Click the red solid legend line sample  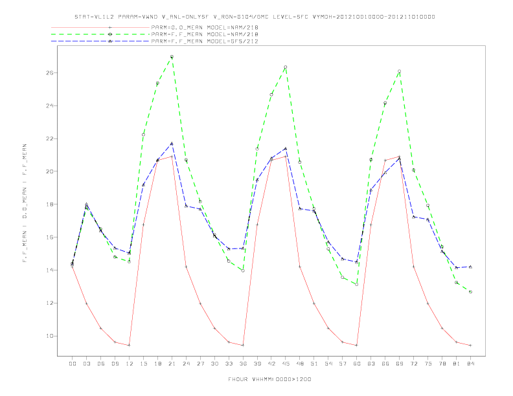coord(100,27)
